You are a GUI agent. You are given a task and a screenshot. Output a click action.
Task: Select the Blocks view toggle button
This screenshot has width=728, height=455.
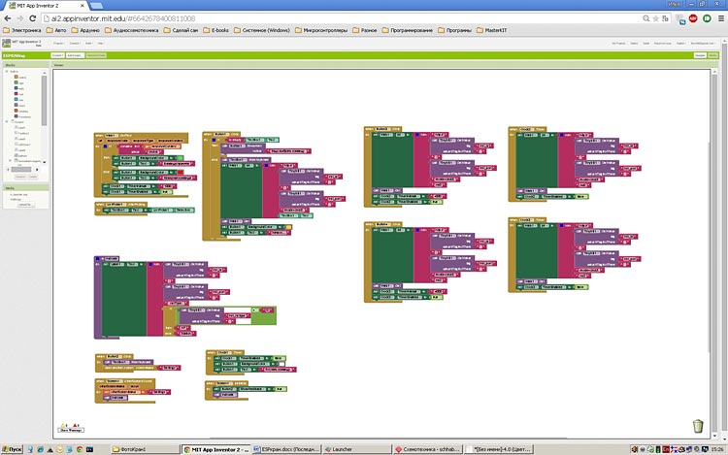[713, 56]
